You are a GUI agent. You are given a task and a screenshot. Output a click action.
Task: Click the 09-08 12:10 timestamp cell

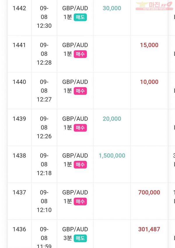click(44, 201)
